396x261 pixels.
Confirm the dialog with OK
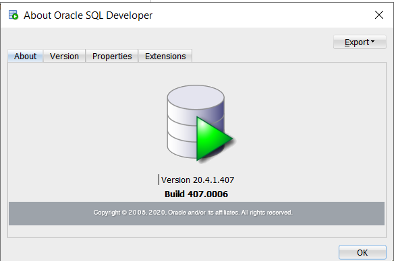[x=362, y=252]
